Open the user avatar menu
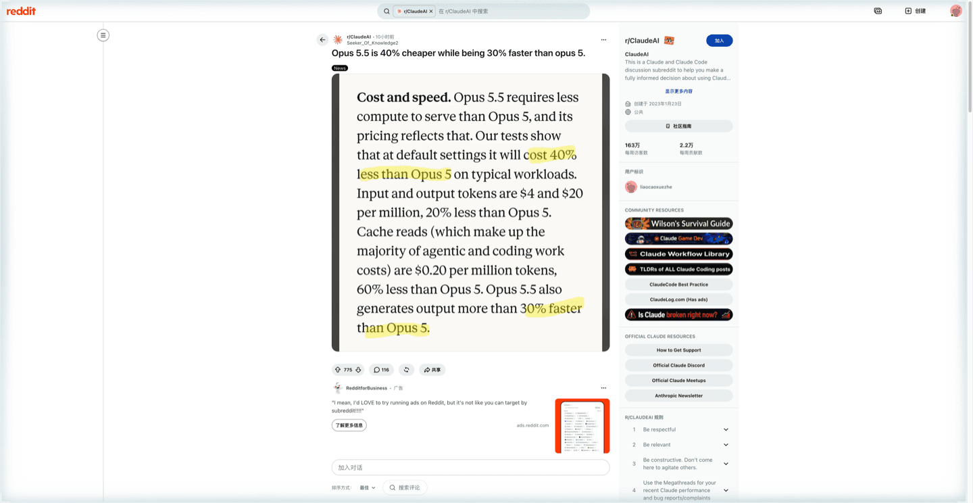This screenshot has width=973, height=503. pyautogui.click(x=955, y=11)
